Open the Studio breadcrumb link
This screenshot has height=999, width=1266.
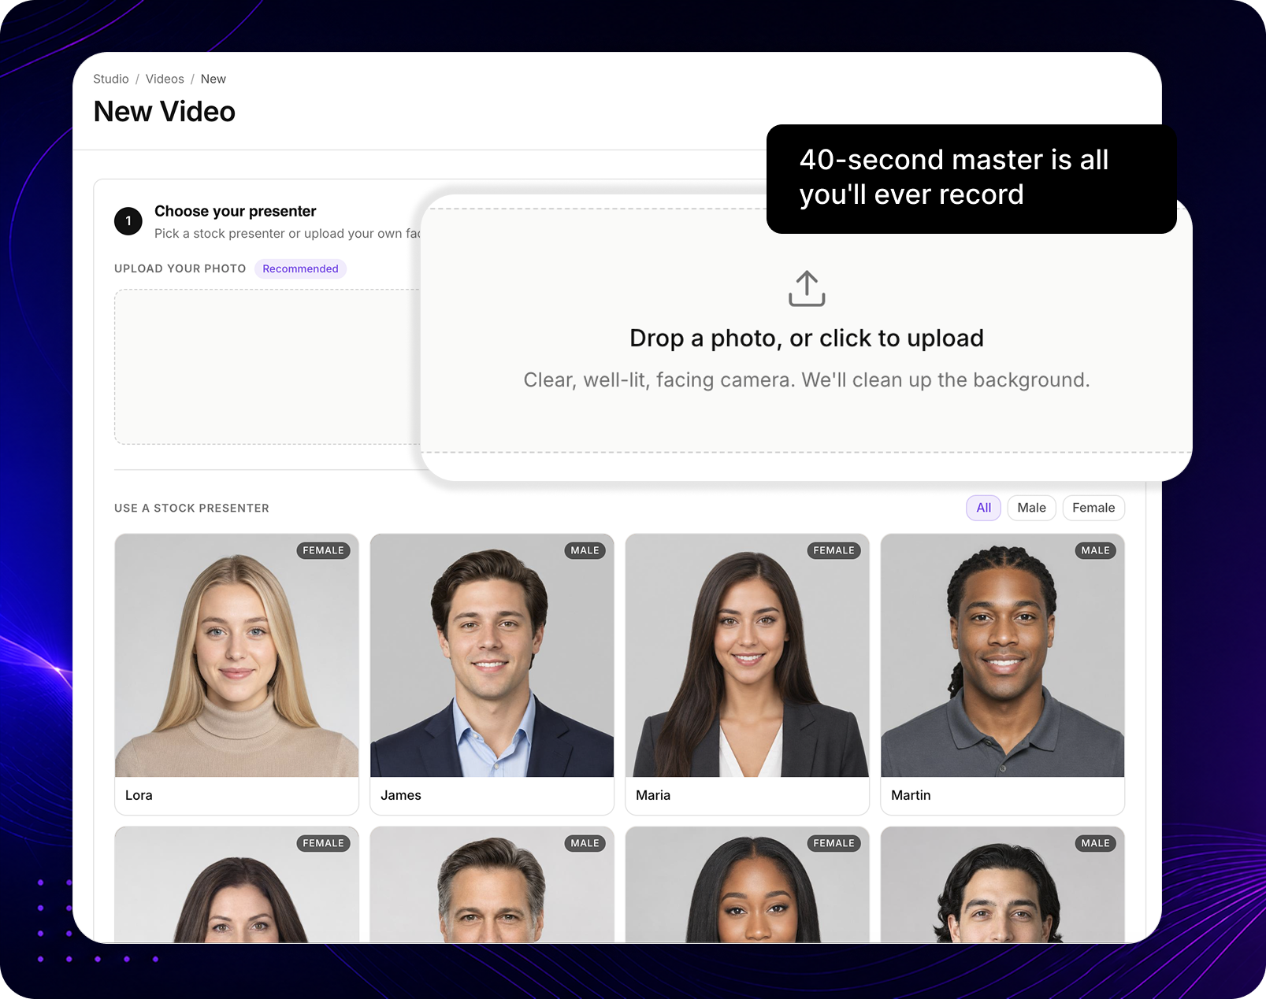coord(111,79)
